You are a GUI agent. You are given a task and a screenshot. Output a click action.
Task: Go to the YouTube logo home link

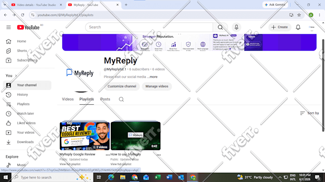(x=28, y=27)
